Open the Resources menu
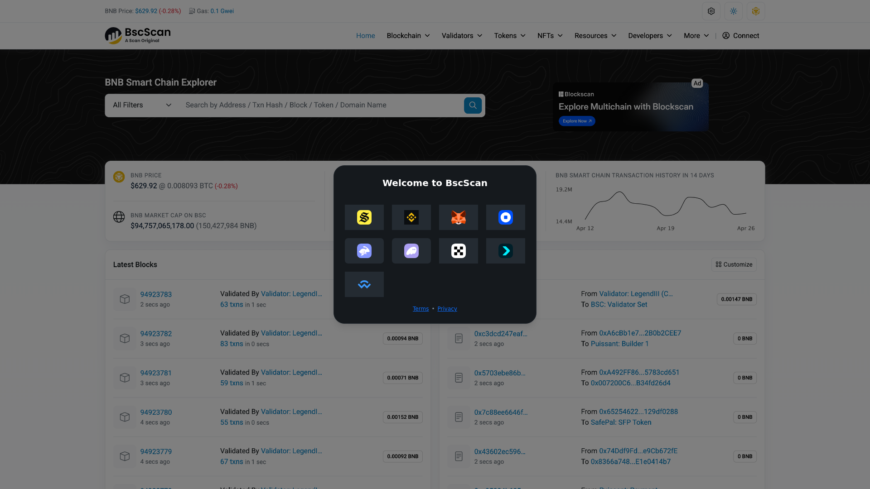 (595, 36)
